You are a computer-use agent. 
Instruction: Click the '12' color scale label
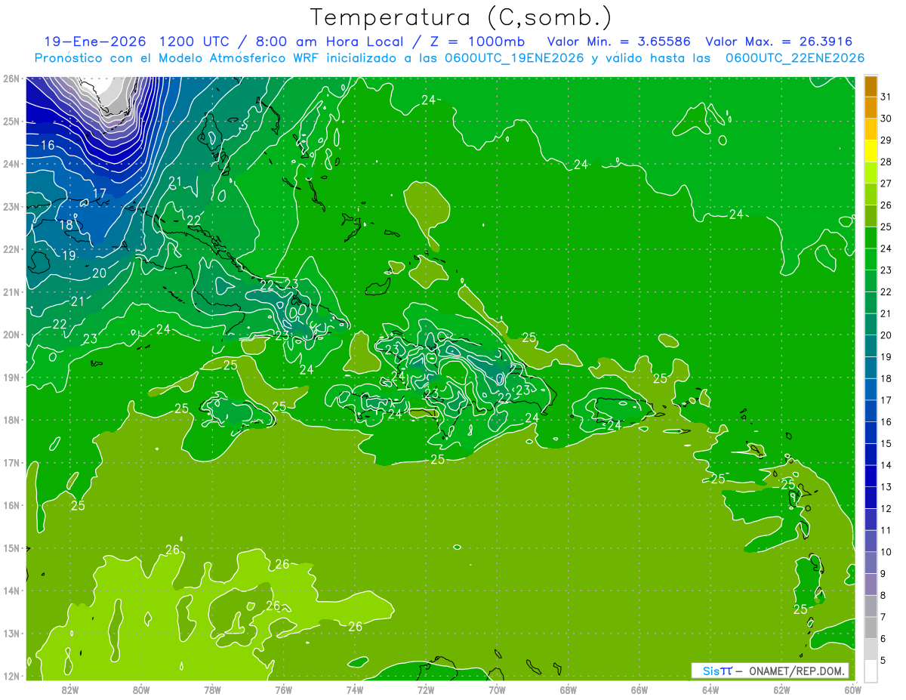[886, 509]
